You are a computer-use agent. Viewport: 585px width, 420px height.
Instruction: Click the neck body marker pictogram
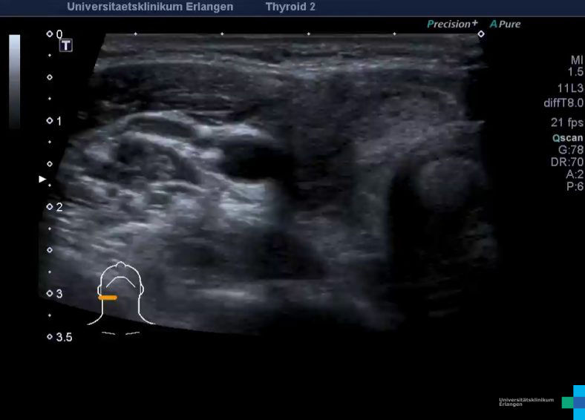[120, 294]
